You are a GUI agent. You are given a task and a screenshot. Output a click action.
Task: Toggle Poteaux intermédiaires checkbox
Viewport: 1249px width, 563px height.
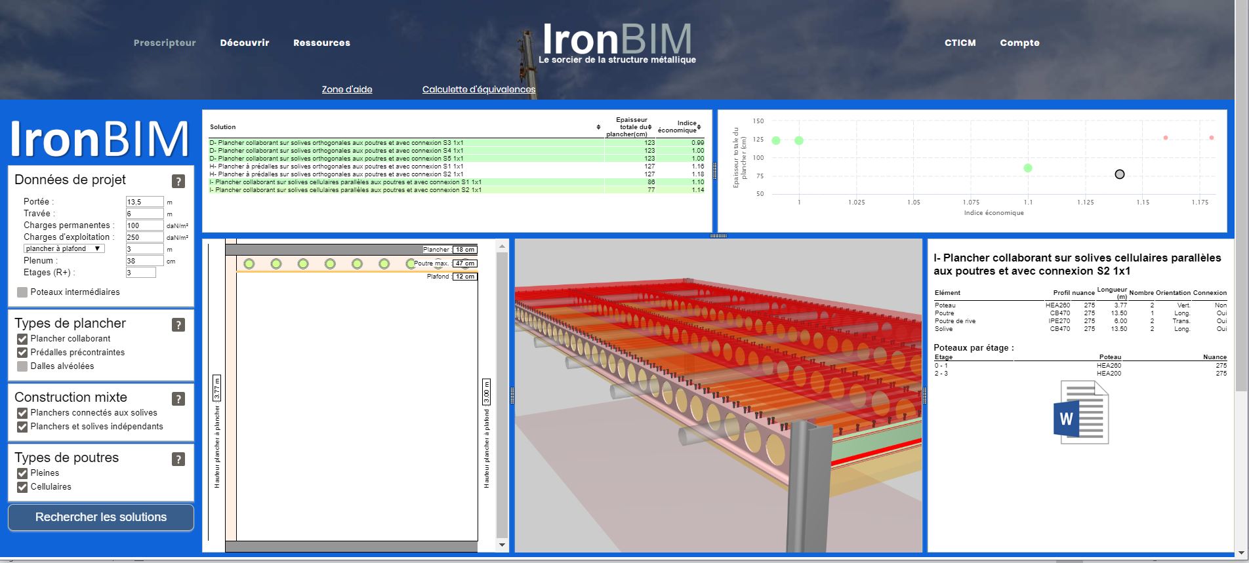22,292
